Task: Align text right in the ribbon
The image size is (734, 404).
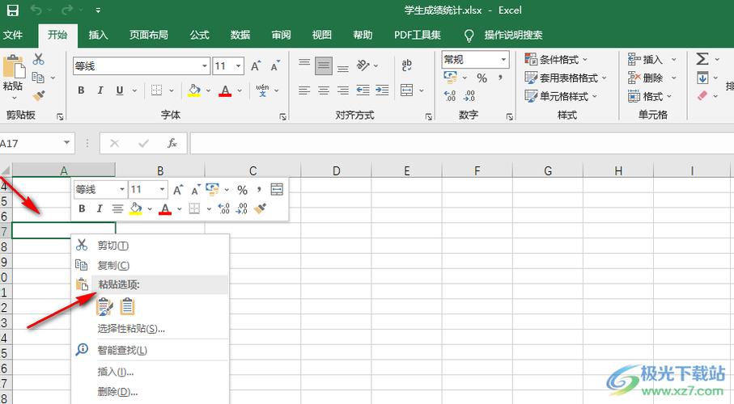Action: coord(343,90)
